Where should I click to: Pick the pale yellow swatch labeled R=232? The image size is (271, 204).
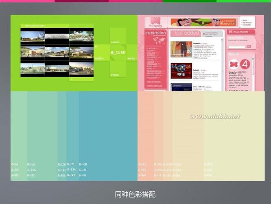[x=234, y=136]
